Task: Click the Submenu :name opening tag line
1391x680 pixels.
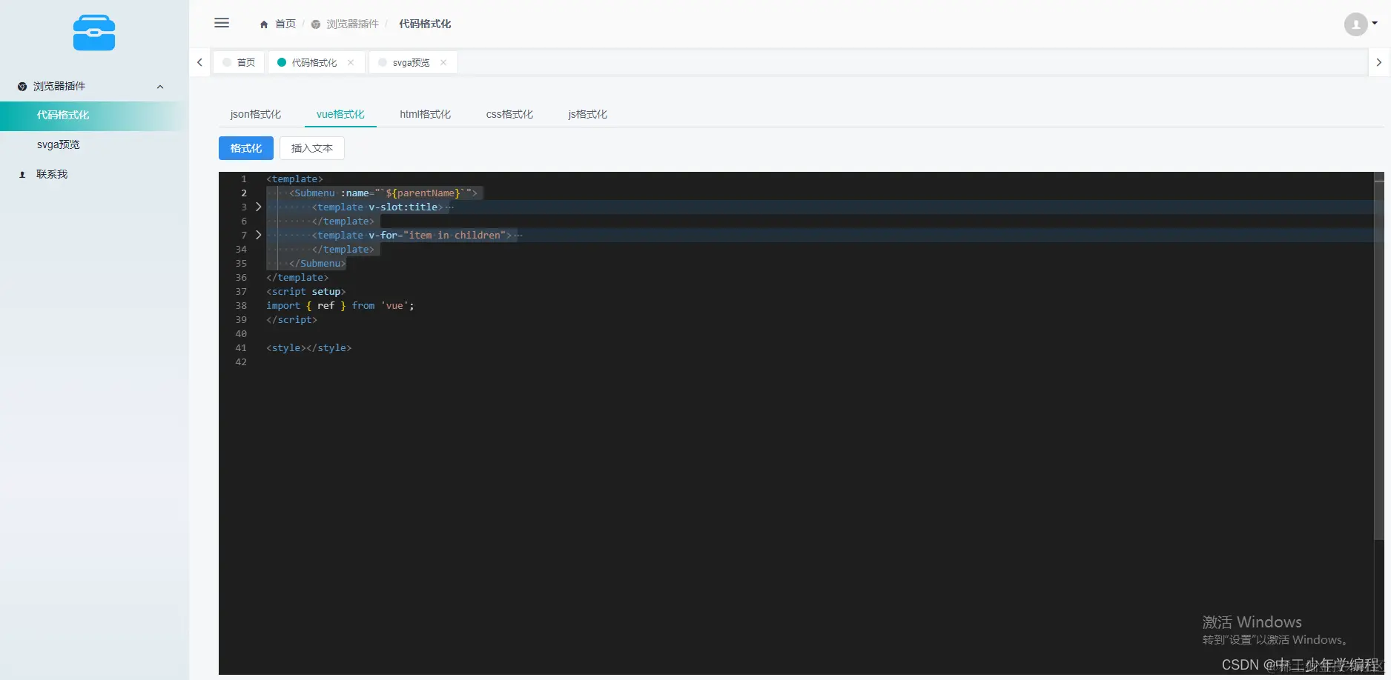Action: tap(383, 193)
